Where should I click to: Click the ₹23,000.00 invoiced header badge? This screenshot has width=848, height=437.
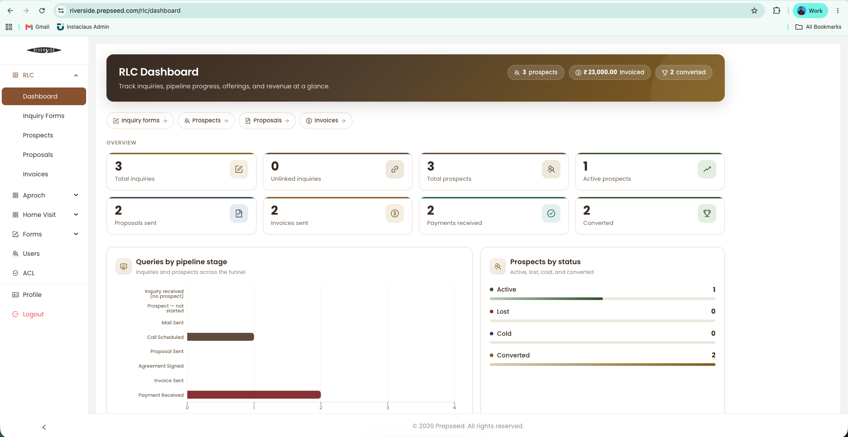pos(610,72)
